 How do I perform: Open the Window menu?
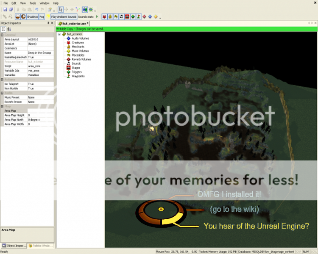(45, 3)
